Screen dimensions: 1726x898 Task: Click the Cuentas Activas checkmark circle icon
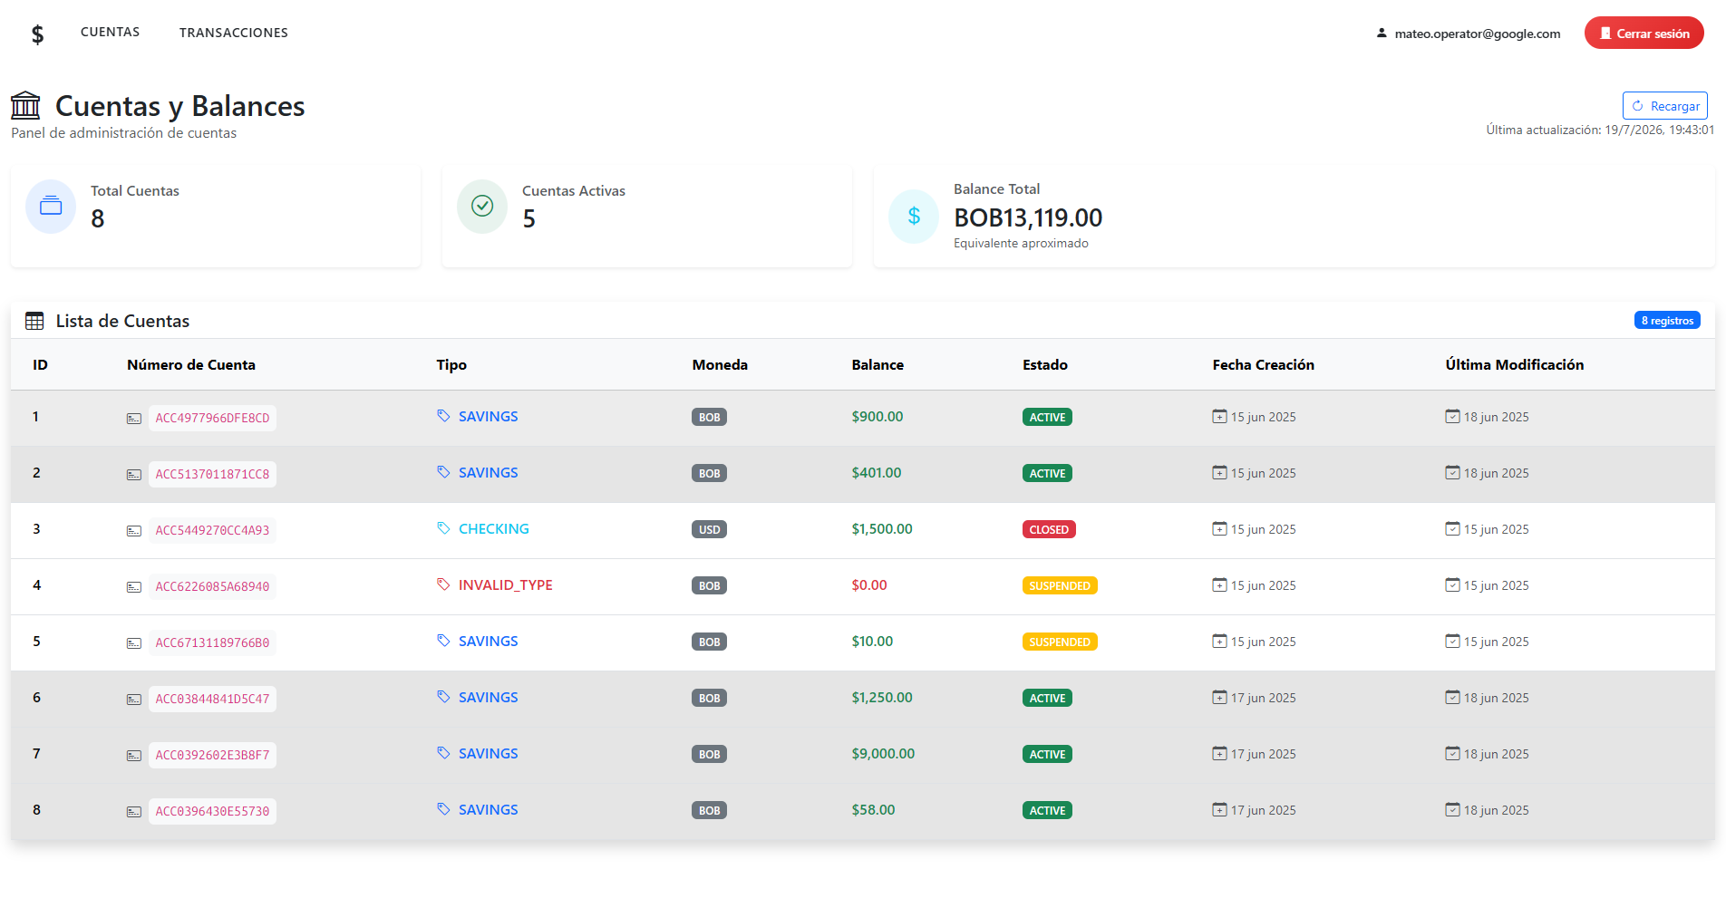(482, 206)
